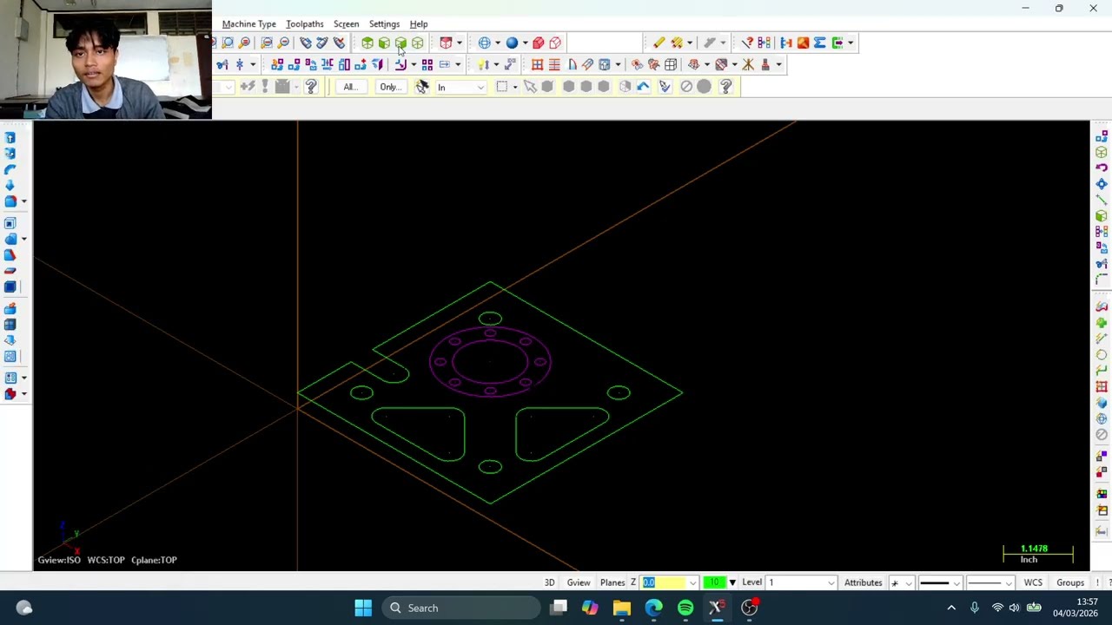Click the green export arrow icon
The width and height of the screenshot is (1112, 625).
tap(837, 43)
